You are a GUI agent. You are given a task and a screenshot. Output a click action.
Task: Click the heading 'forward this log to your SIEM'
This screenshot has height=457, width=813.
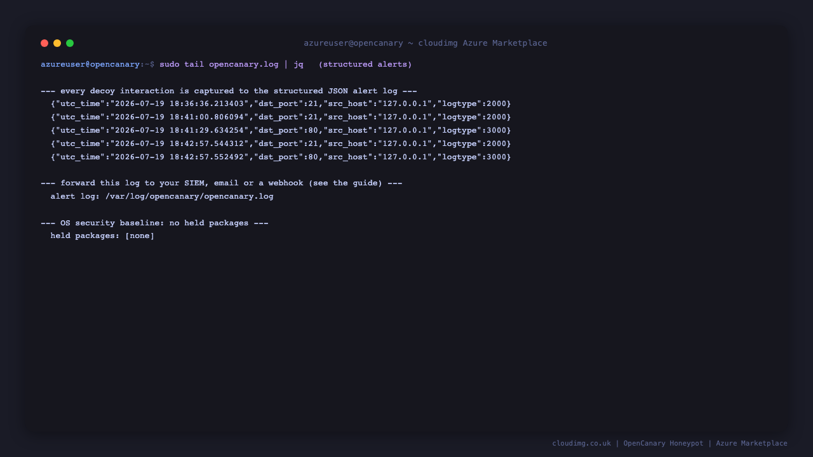point(222,183)
